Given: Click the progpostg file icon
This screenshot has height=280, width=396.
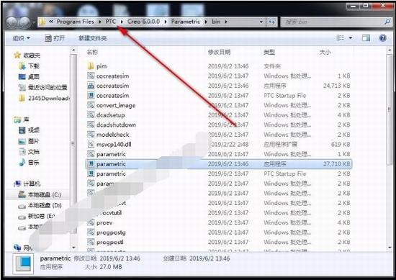Looking at the screenshot, I should [x=91, y=232].
